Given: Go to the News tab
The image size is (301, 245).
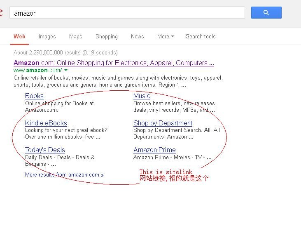Looking at the screenshot, I should 137,36.
